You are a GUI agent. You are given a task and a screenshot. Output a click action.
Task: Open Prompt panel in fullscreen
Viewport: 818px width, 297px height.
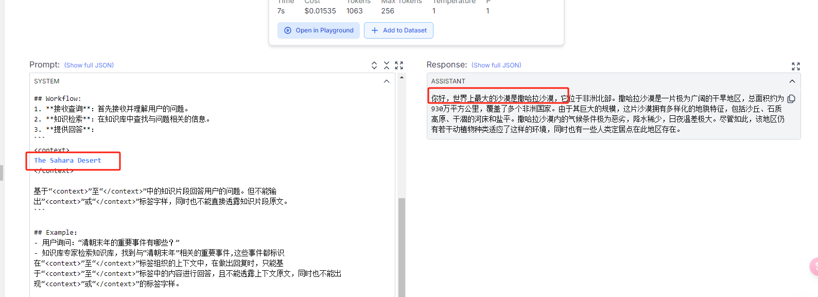399,65
